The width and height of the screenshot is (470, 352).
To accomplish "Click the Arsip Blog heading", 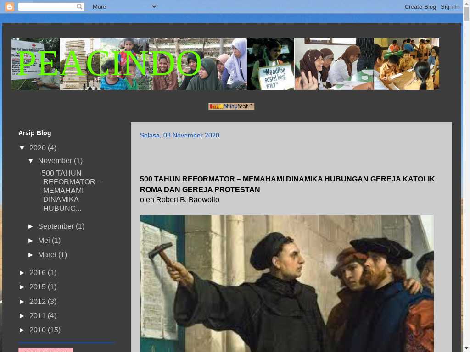I will pyautogui.click(x=35, y=133).
